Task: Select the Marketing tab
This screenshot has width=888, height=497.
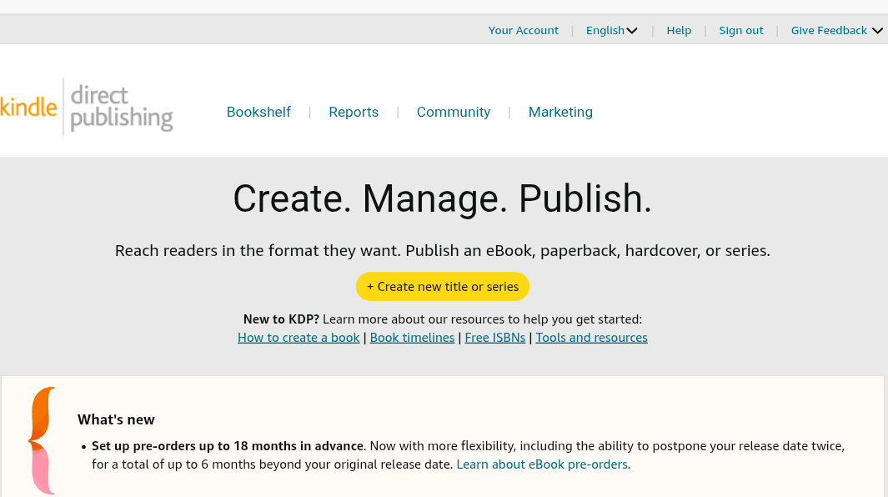Action: pos(560,113)
